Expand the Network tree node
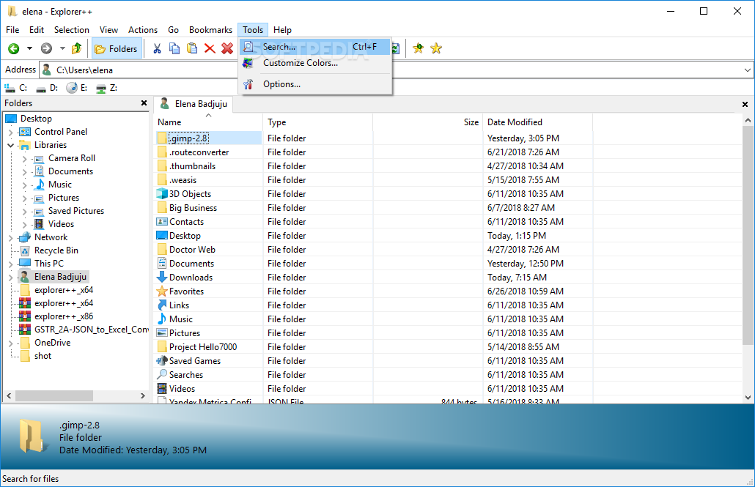755x487 pixels. click(10, 238)
